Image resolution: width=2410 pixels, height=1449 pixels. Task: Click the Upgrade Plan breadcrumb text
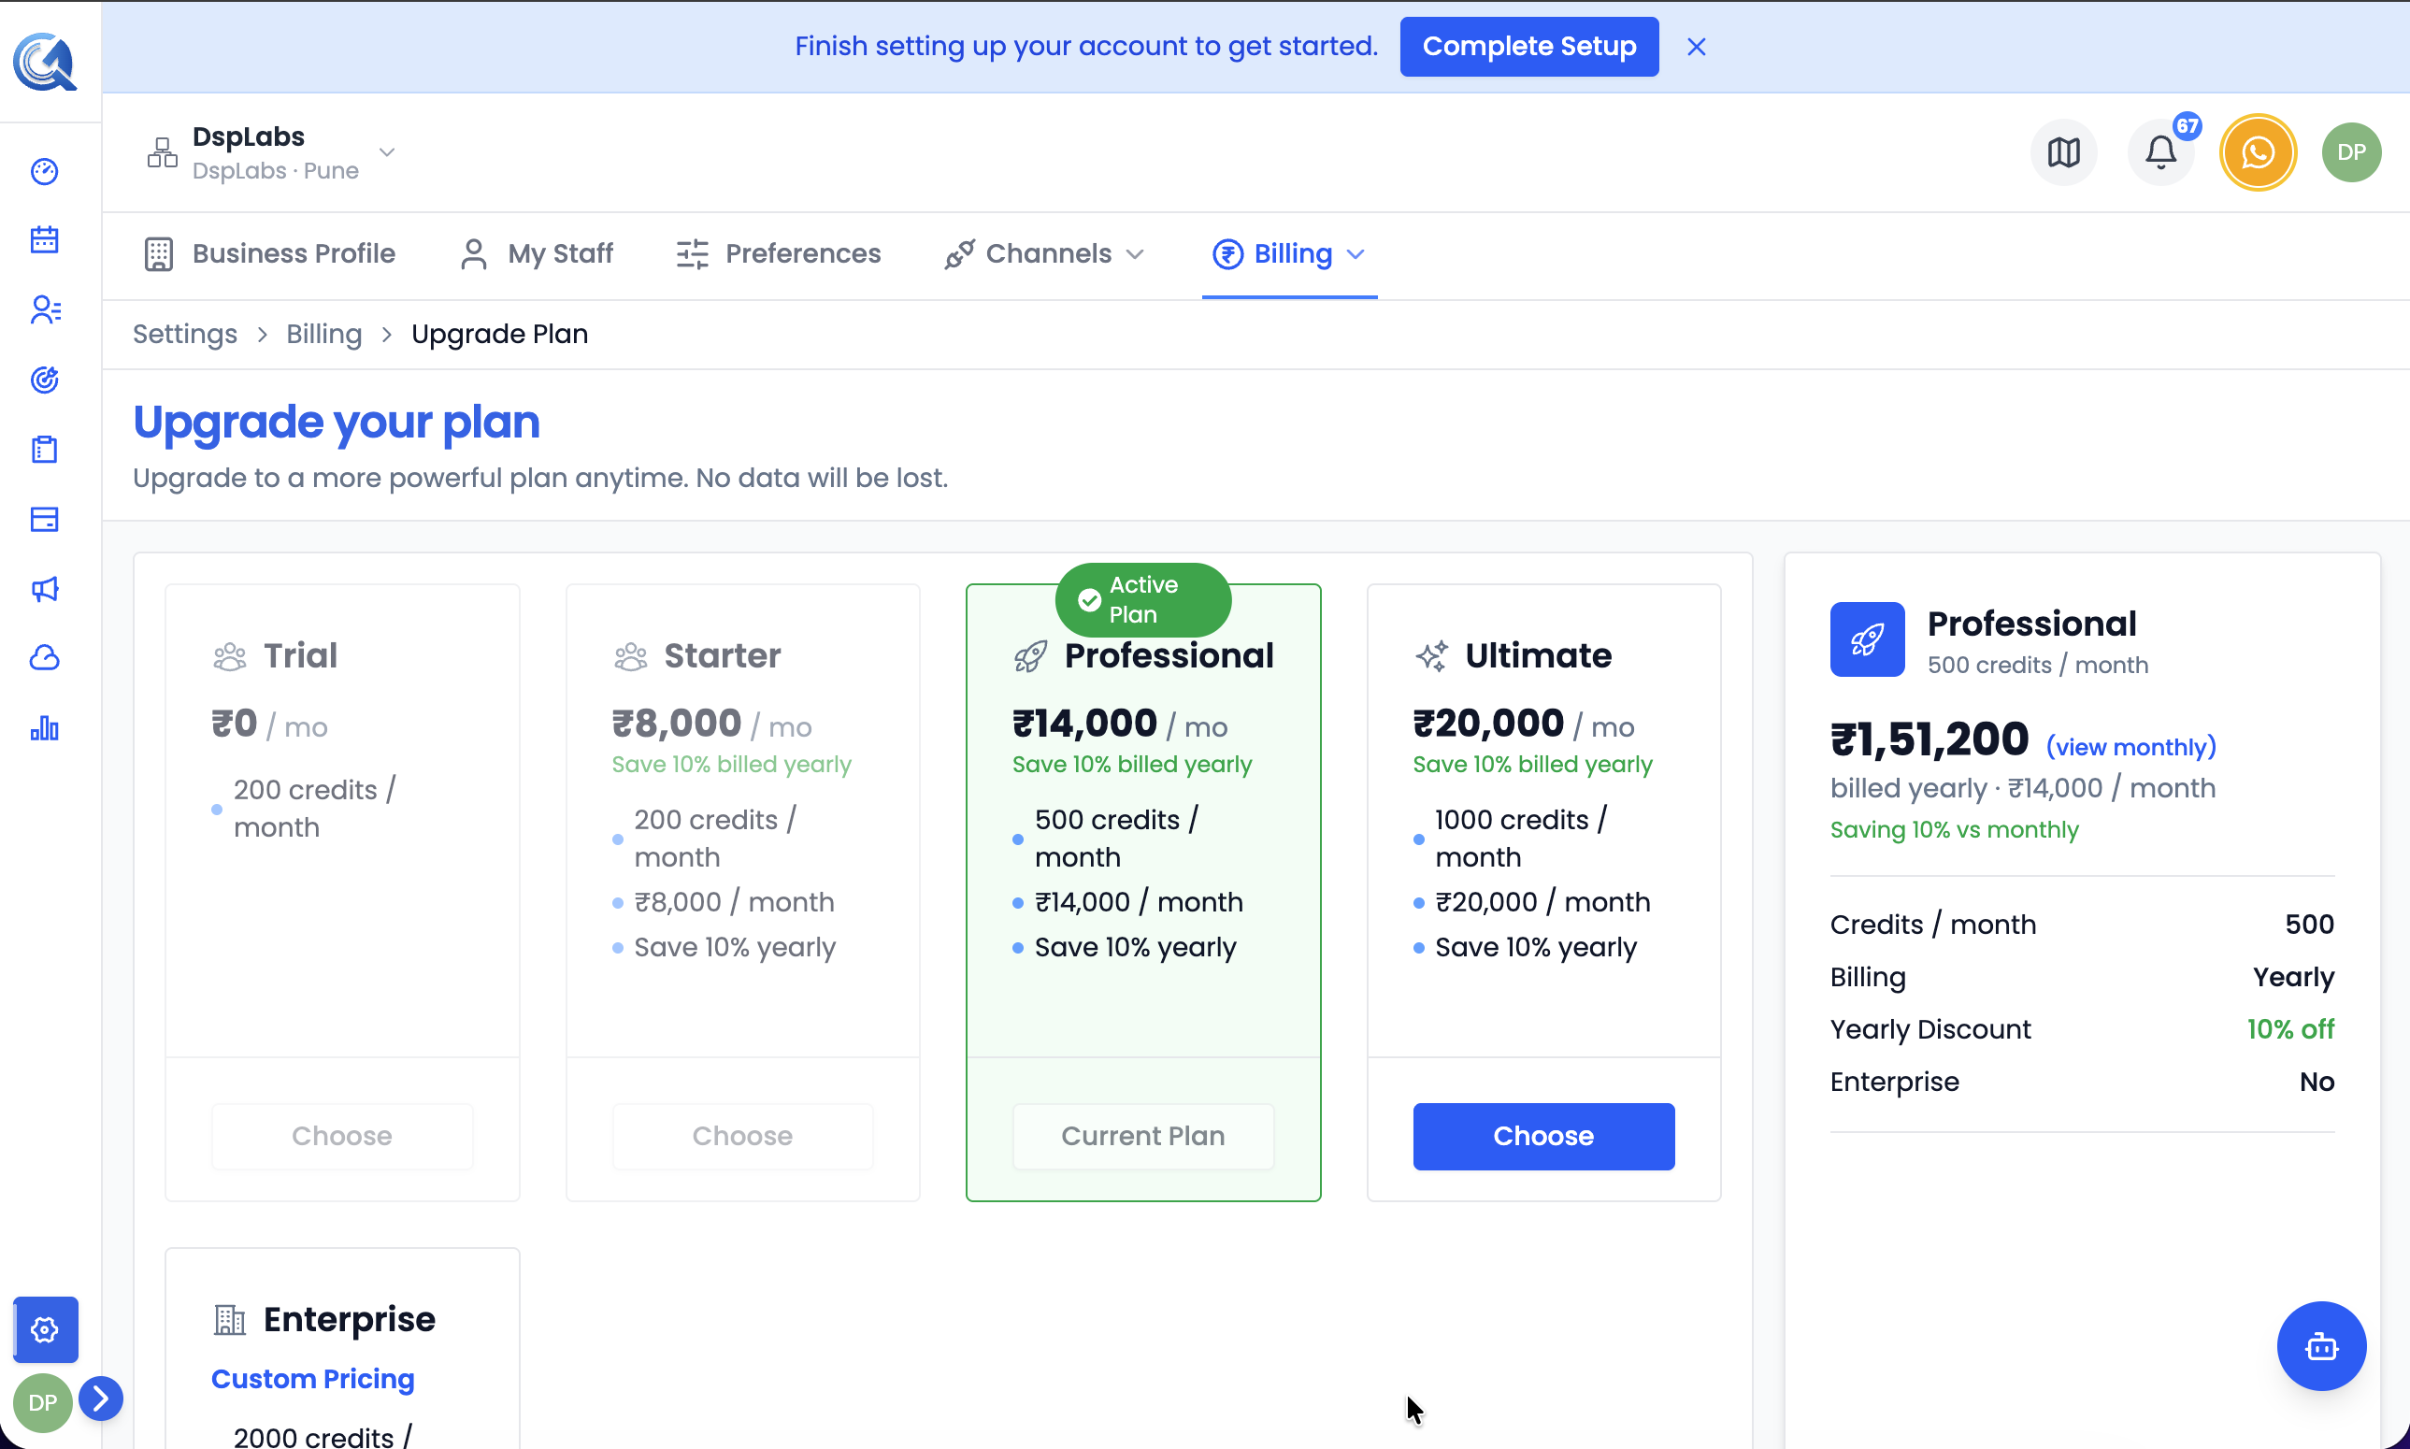tap(500, 334)
